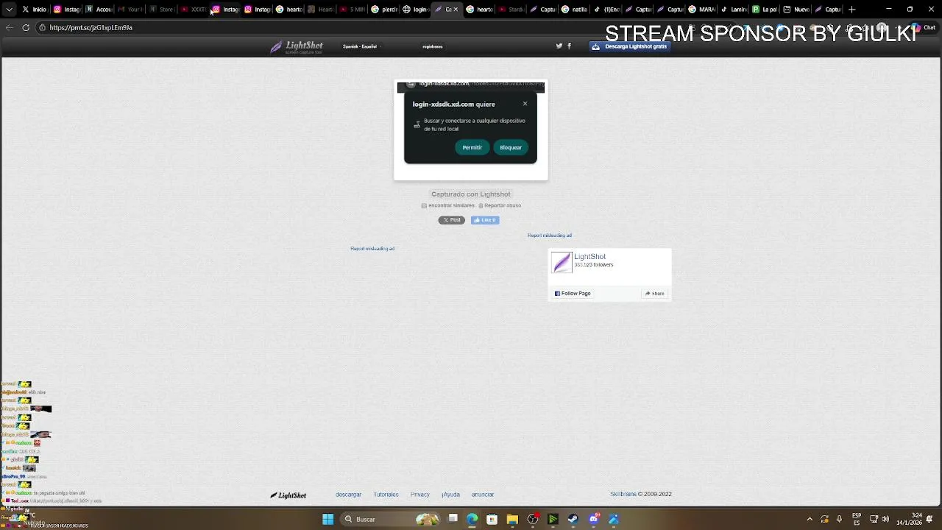Open the Tutoriales footer link
Screen dimensions: 942x530
[386, 495]
